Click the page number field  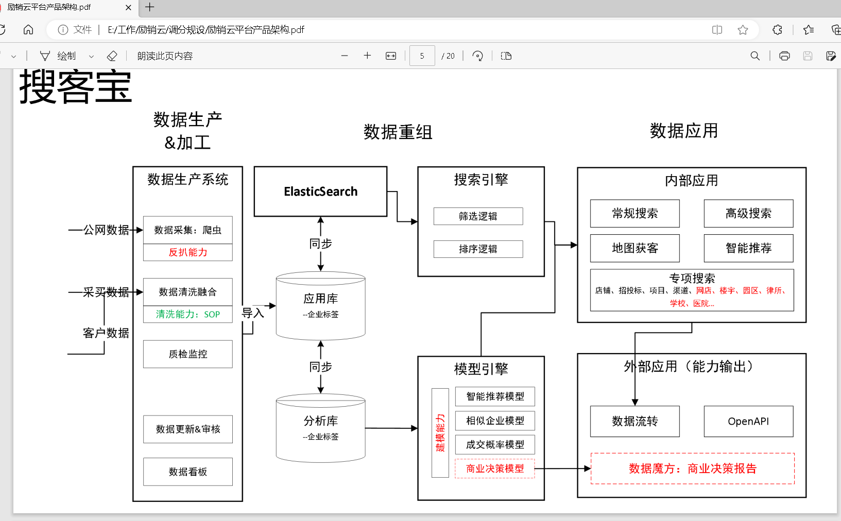[x=422, y=56]
